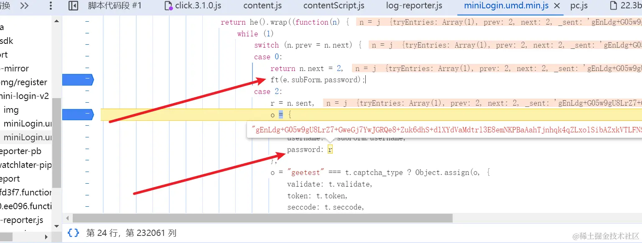Click the navigator vertical scrollbar thumb
The height and width of the screenshot is (243, 642).
(57, 143)
